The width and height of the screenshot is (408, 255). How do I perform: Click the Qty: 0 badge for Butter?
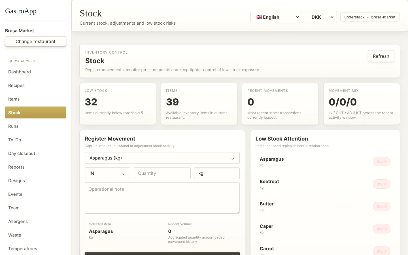pos(381,207)
